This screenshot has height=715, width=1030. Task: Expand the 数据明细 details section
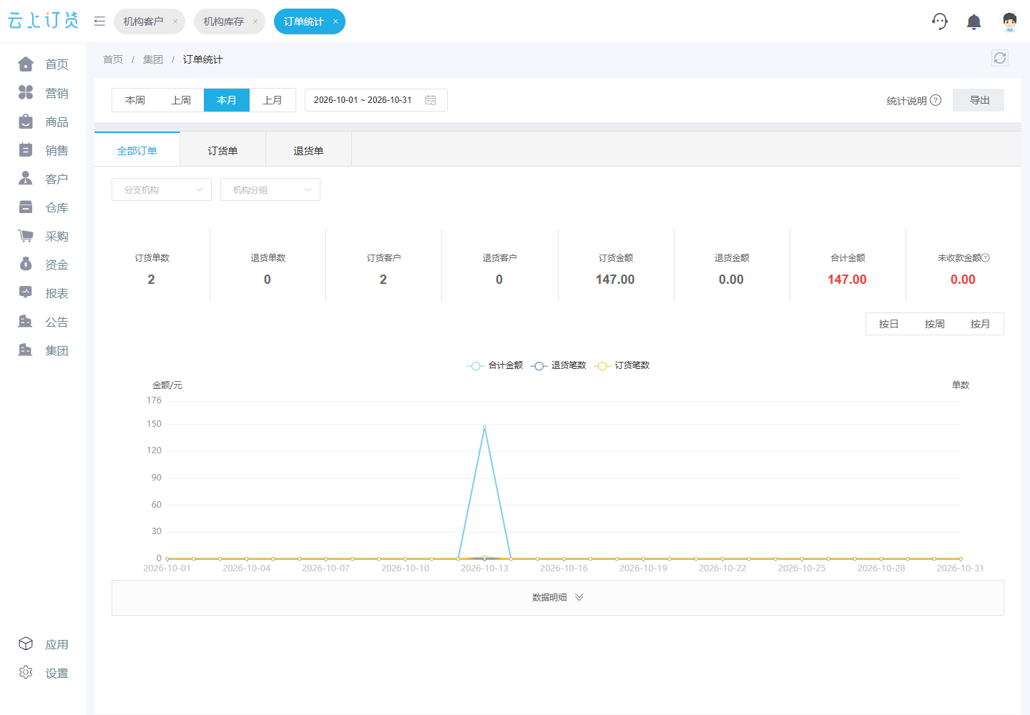pyautogui.click(x=558, y=598)
